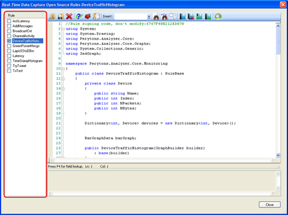Click inside the Insert combo box field

tap(131, 17)
